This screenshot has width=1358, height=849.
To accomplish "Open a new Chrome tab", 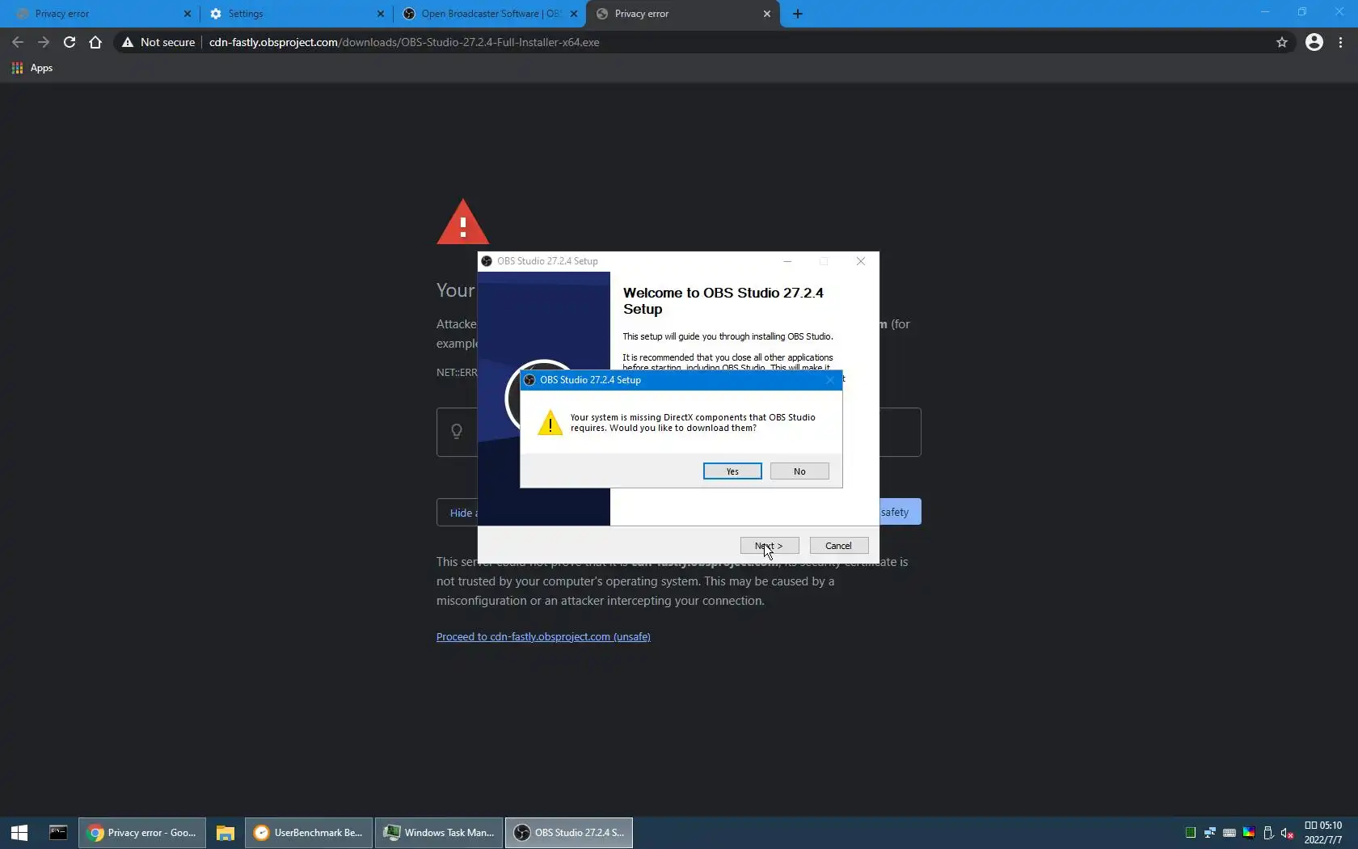I will coord(798,14).
